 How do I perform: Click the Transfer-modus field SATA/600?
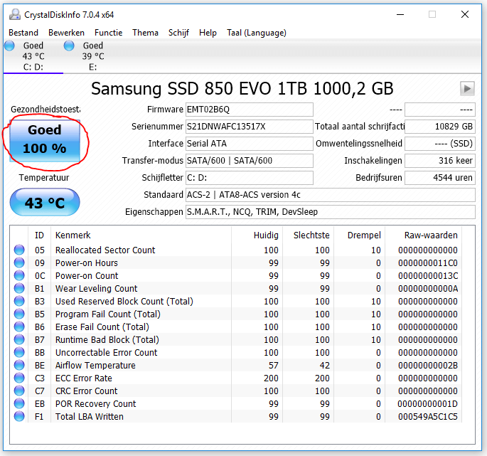pyautogui.click(x=249, y=161)
